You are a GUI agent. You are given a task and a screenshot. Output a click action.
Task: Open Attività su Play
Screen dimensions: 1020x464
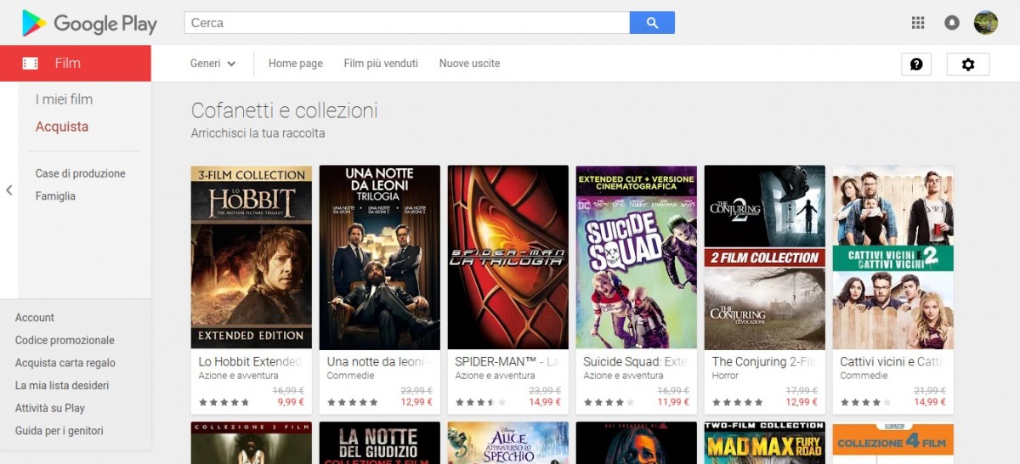click(50, 408)
